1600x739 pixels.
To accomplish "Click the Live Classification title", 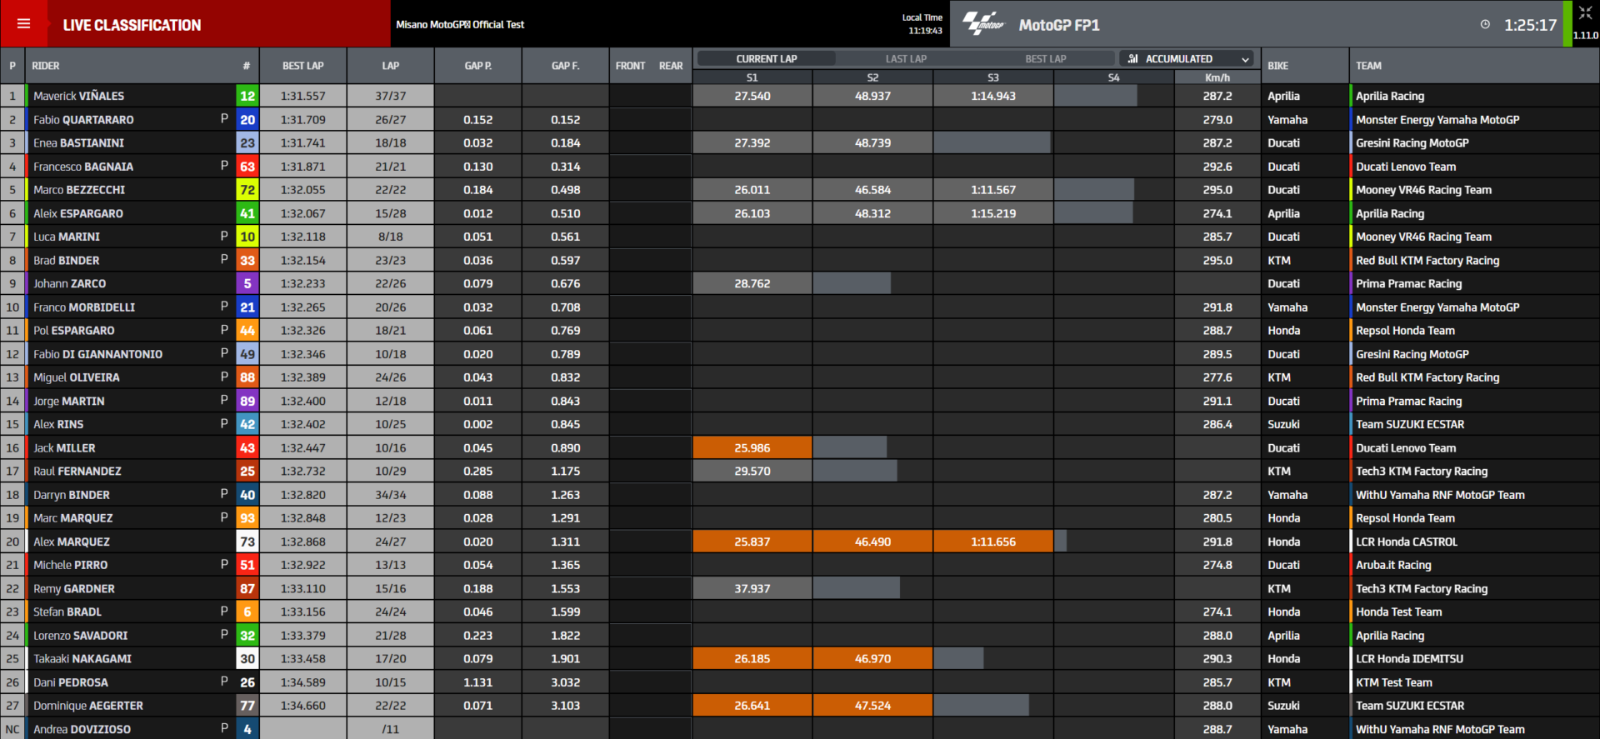I will (x=132, y=25).
